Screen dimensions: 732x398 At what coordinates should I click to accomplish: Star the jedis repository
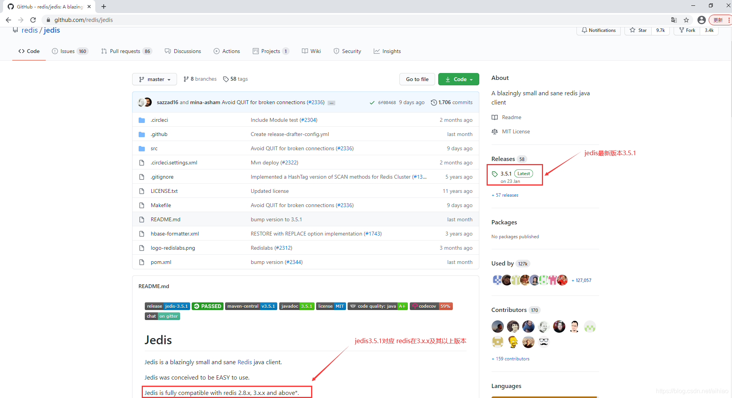(x=638, y=30)
